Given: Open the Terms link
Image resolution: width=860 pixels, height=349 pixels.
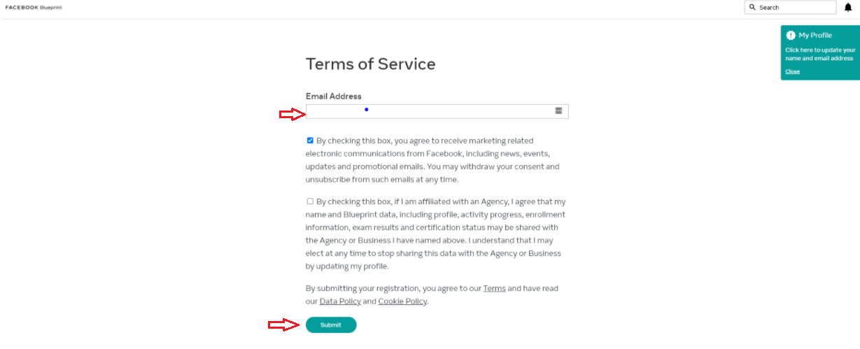Looking at the screenshot, I should (x=494, y=288).
